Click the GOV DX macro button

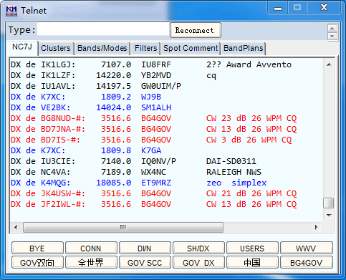(x=198, y=262)
